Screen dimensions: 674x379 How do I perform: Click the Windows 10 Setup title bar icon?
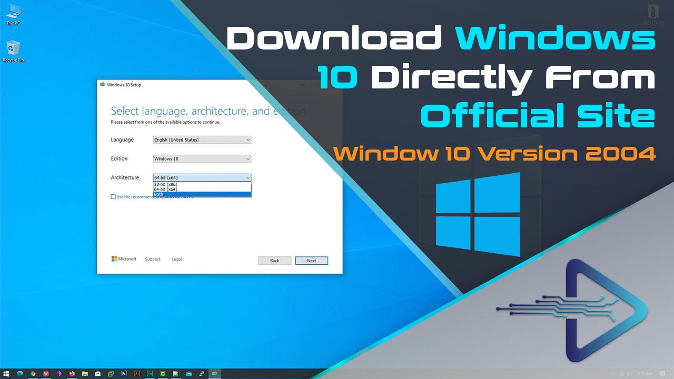(102, 85)
